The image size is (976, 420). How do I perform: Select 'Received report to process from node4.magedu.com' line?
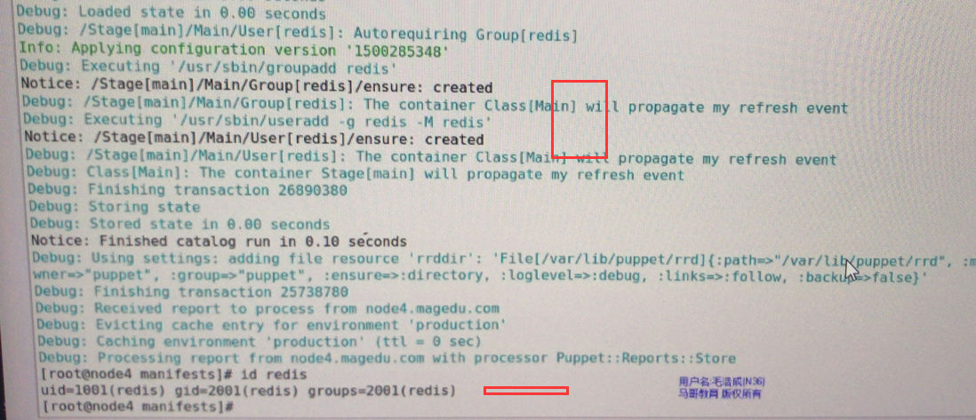[x=268, y=308]
